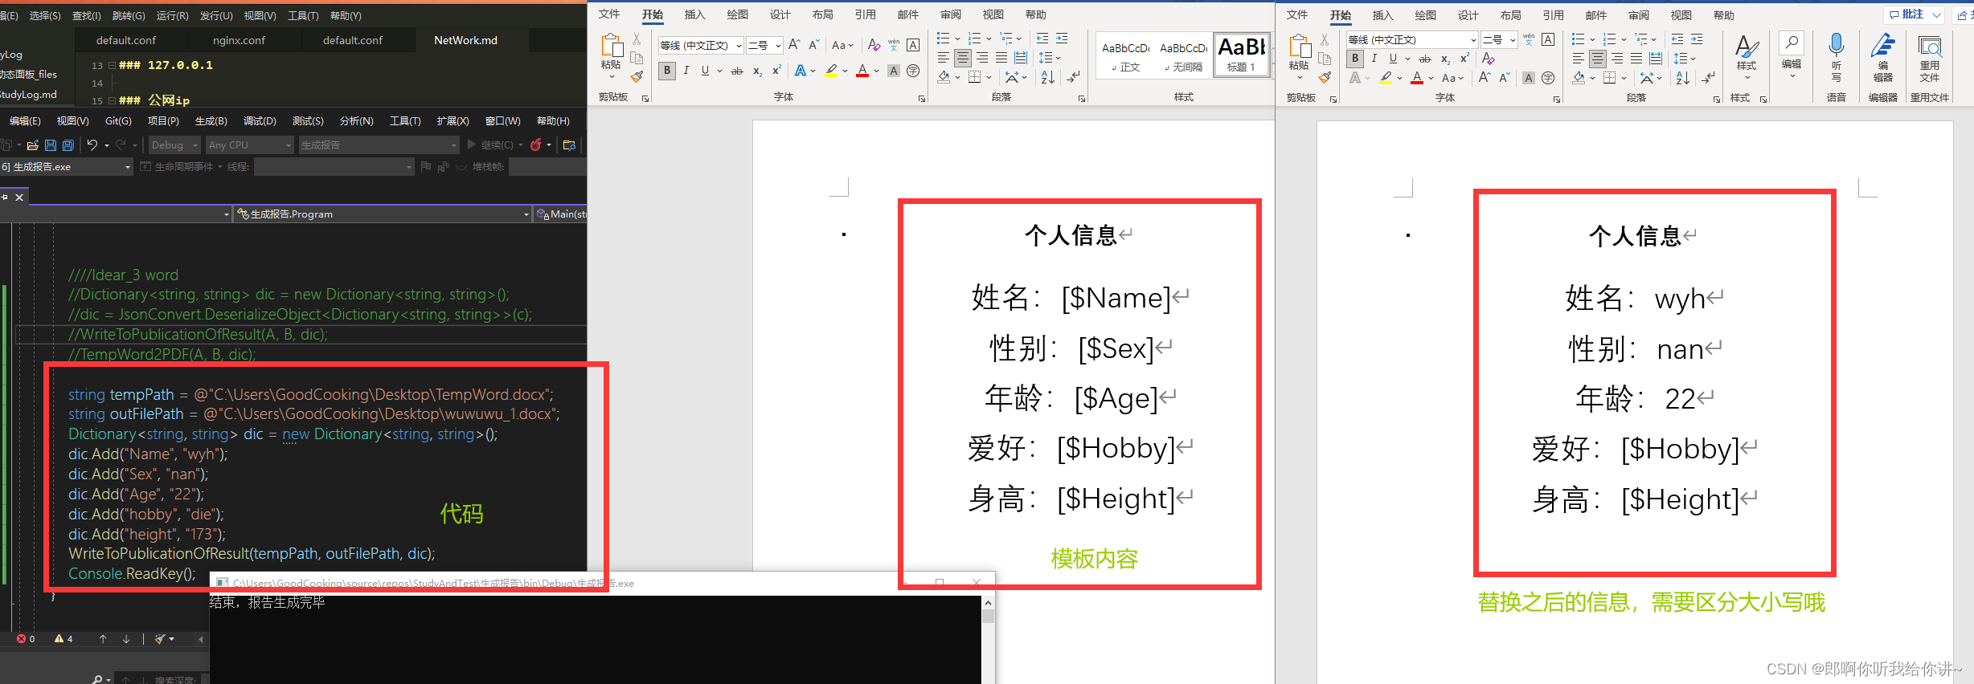Open Visual Studio 生成(B) menu

pyautogui.click(x=211, y=121)
